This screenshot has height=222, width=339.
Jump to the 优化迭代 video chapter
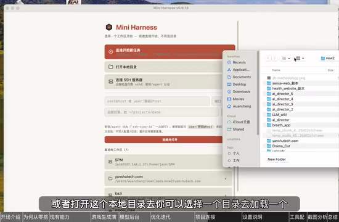tap(172, 217)
